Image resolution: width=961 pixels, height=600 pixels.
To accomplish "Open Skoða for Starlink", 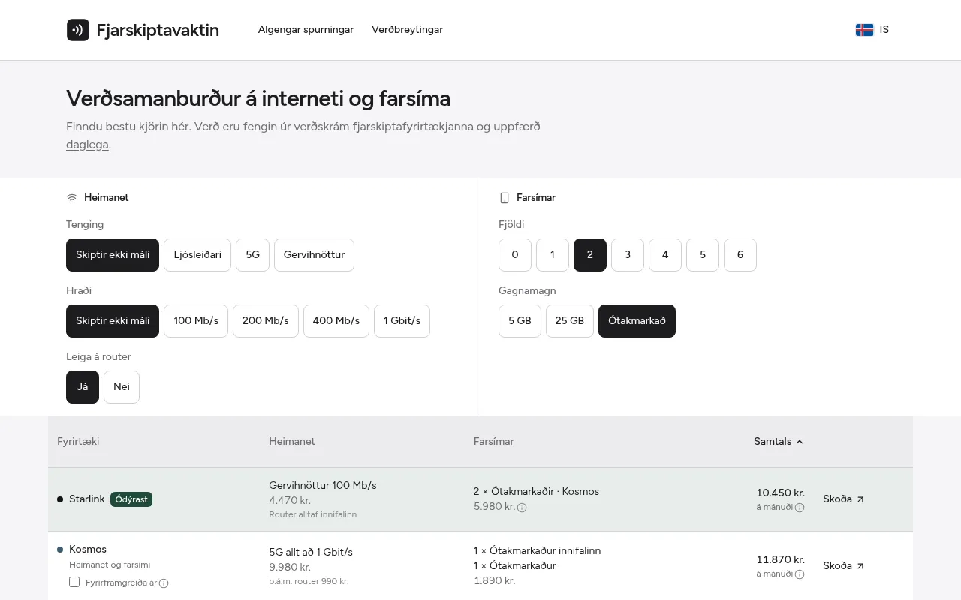I will [844, 499].
